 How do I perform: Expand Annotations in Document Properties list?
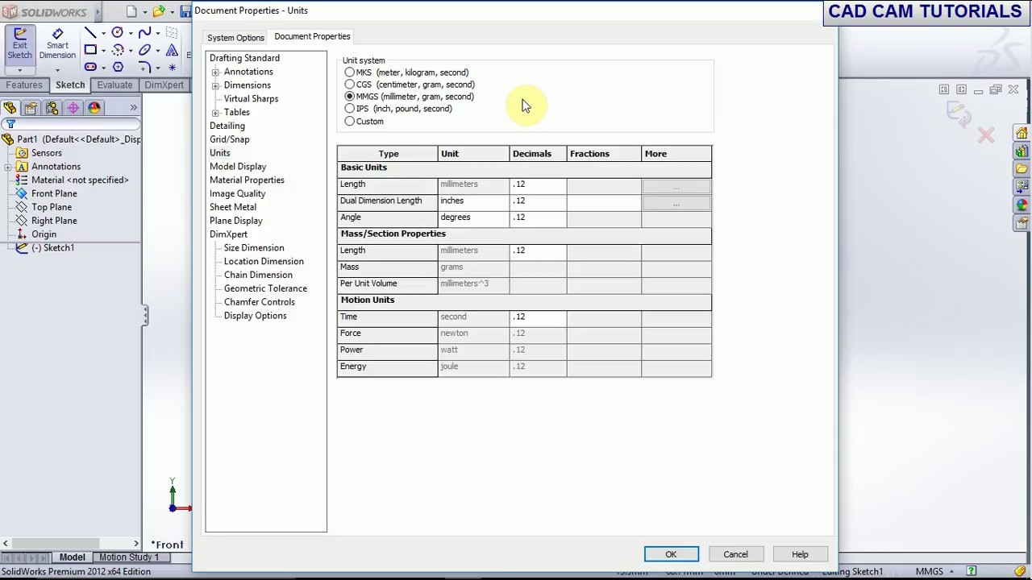pos(215,72)
